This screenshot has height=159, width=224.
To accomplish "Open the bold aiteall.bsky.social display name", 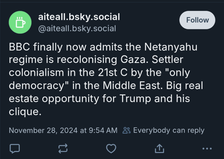I will coord(79,17).
